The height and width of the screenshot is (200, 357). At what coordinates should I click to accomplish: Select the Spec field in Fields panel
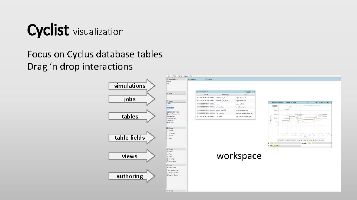coord(170,138)
